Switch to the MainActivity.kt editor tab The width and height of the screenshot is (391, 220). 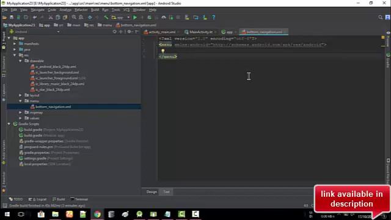click(x=200, y=32)
